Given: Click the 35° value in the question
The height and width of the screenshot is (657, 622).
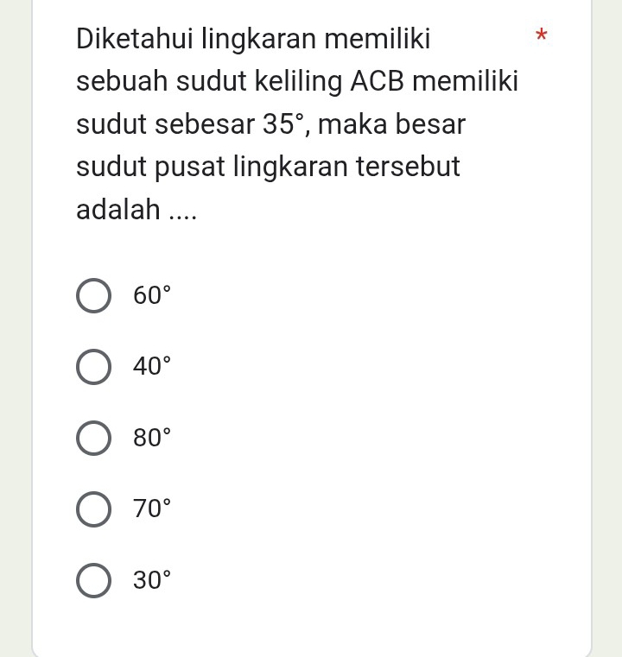Looking at the screenshot, I should click(x=286, y=124).
